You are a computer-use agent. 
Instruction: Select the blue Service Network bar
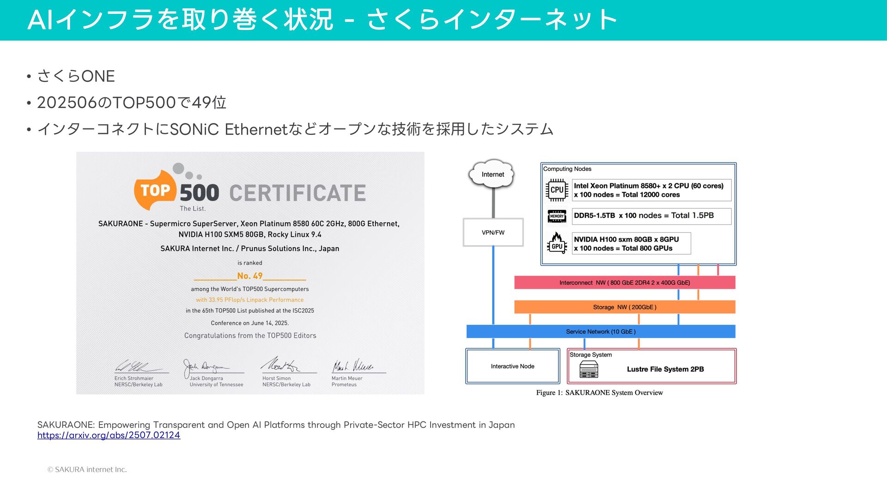(601, 332)
